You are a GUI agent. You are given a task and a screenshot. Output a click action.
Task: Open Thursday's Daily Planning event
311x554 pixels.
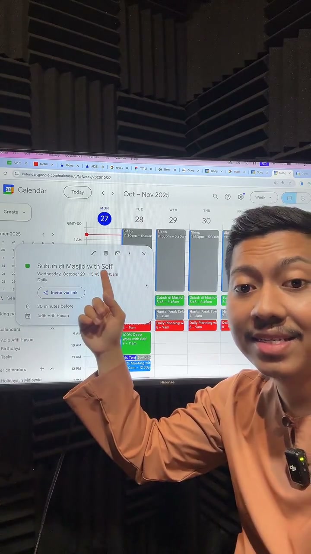(203, 325)
